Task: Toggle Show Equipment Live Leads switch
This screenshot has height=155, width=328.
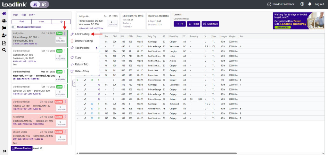Action: coord(14,27)
